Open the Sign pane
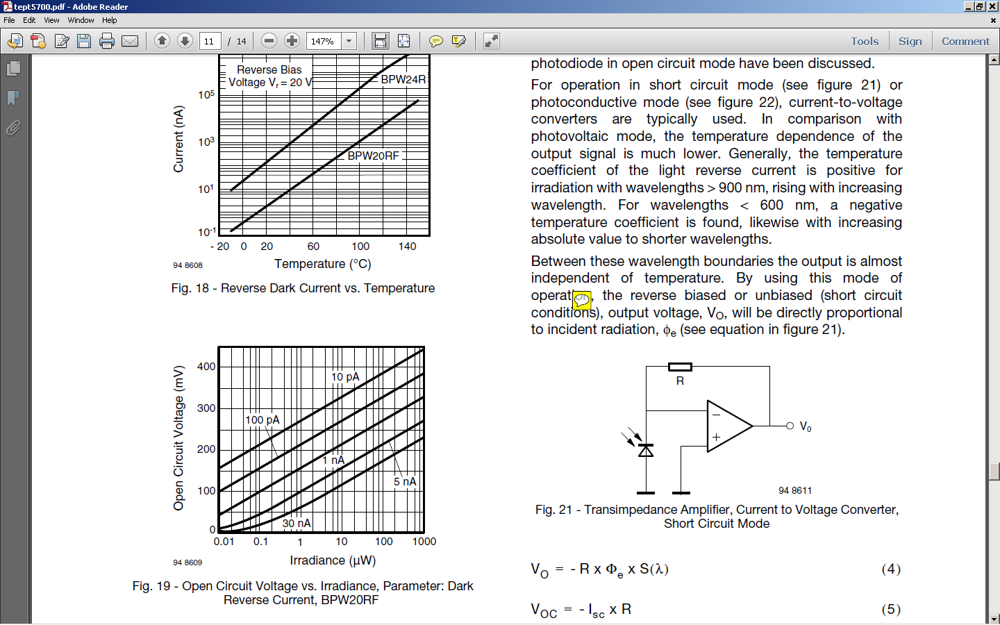The width and height of the screenshot is (1000, 625). [910, 41]
